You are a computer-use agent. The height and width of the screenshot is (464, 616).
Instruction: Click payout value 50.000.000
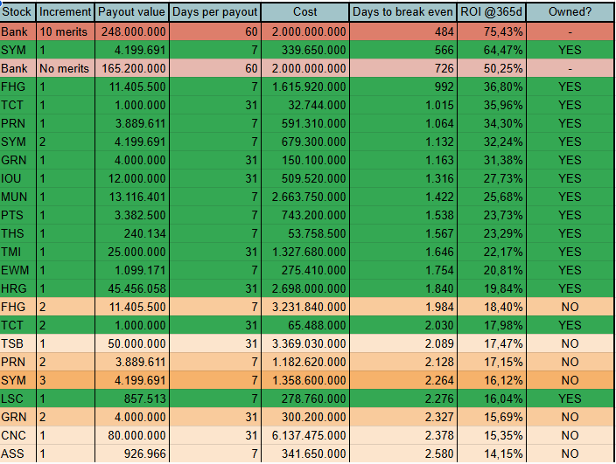(131, 343)
